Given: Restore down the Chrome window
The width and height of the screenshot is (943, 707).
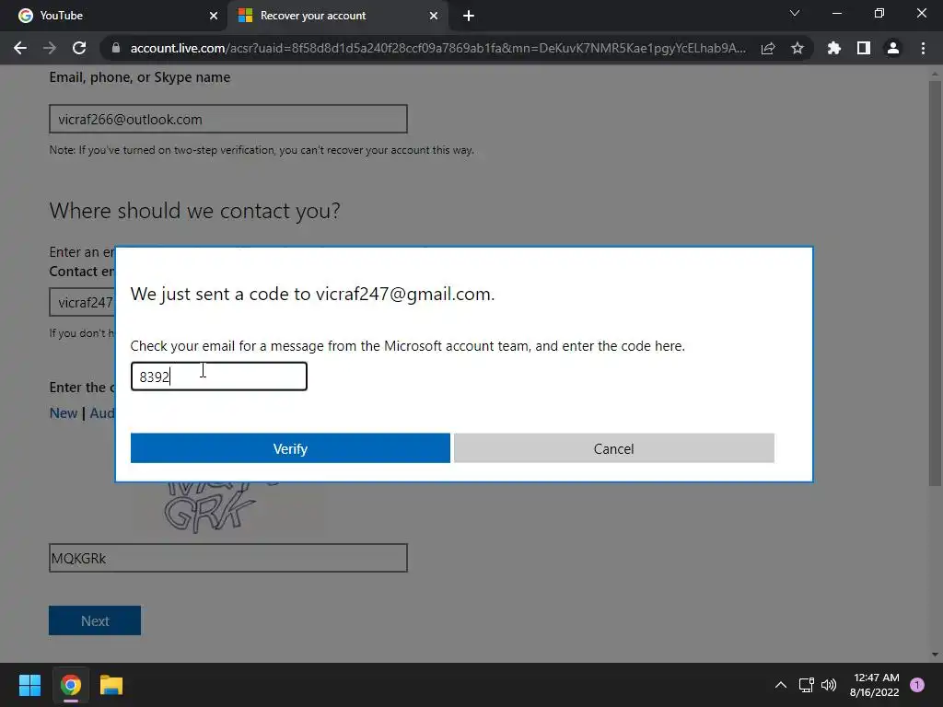Looking at the screenshot, I should tap(879, 13).
